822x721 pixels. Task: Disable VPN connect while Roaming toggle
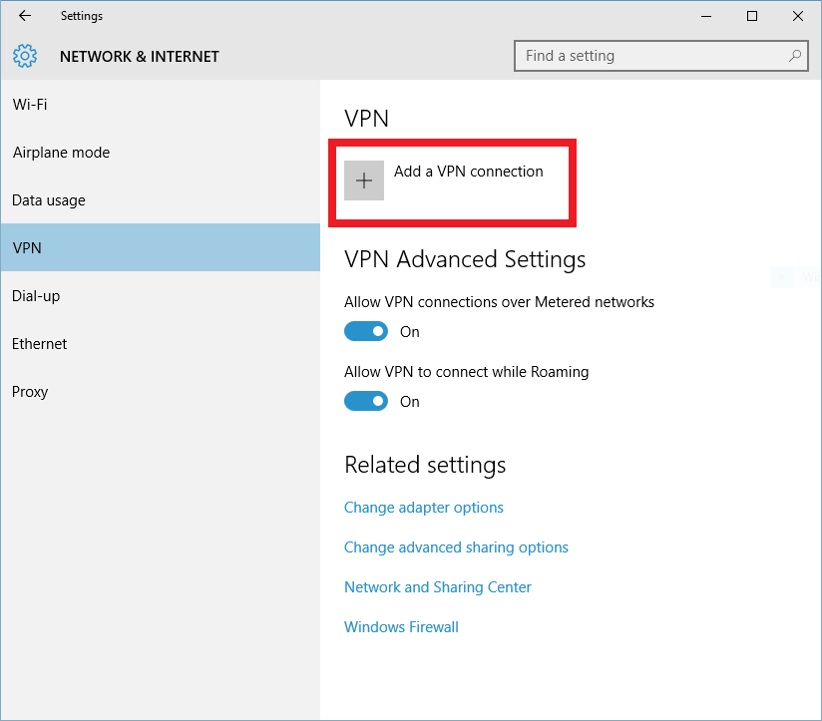[366, 402]
